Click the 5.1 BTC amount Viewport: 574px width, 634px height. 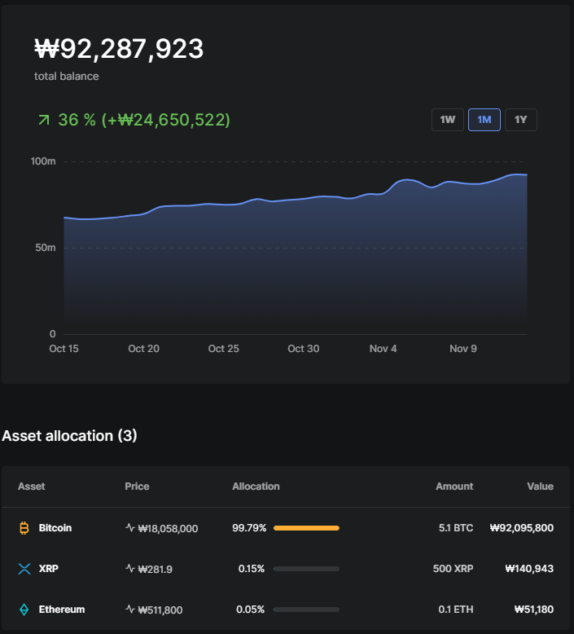[x=456, y=528]
